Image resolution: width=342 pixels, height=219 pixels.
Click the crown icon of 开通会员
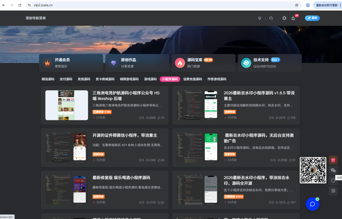47,63
